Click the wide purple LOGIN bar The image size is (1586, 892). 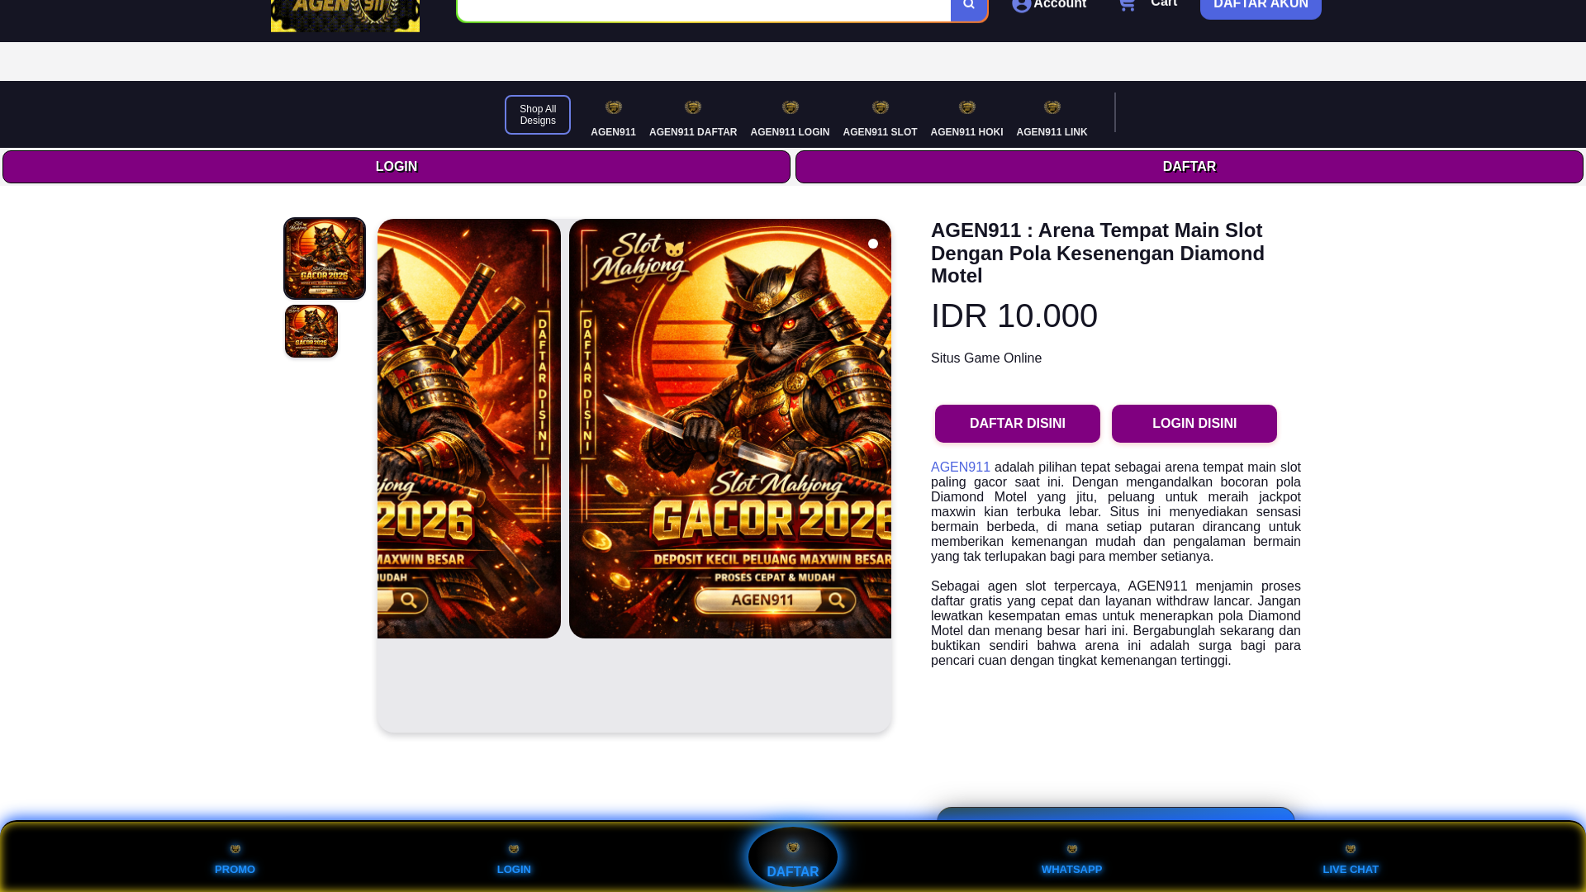(x=396, y=167)
